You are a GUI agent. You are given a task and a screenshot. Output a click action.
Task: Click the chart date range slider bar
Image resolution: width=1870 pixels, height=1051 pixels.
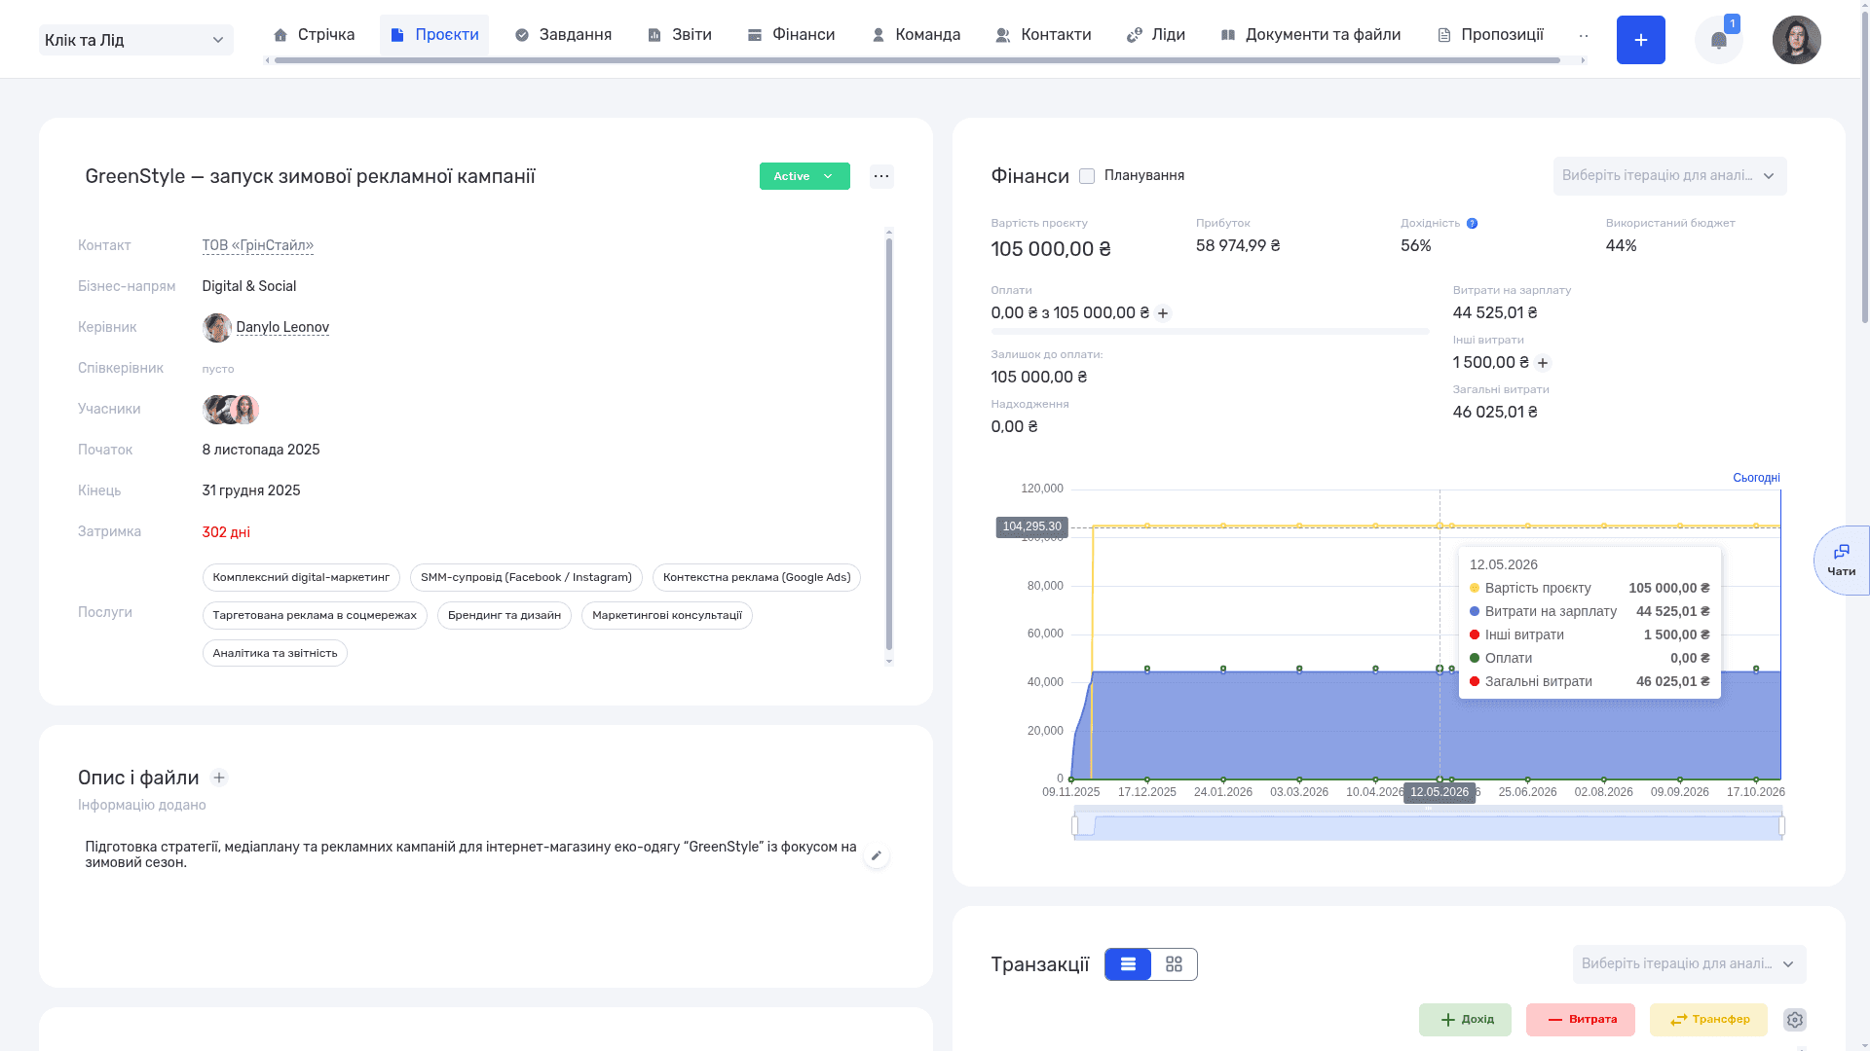(1428, 825)
